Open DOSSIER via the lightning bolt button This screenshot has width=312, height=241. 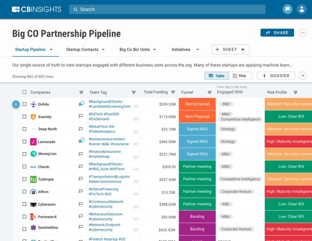276,76
